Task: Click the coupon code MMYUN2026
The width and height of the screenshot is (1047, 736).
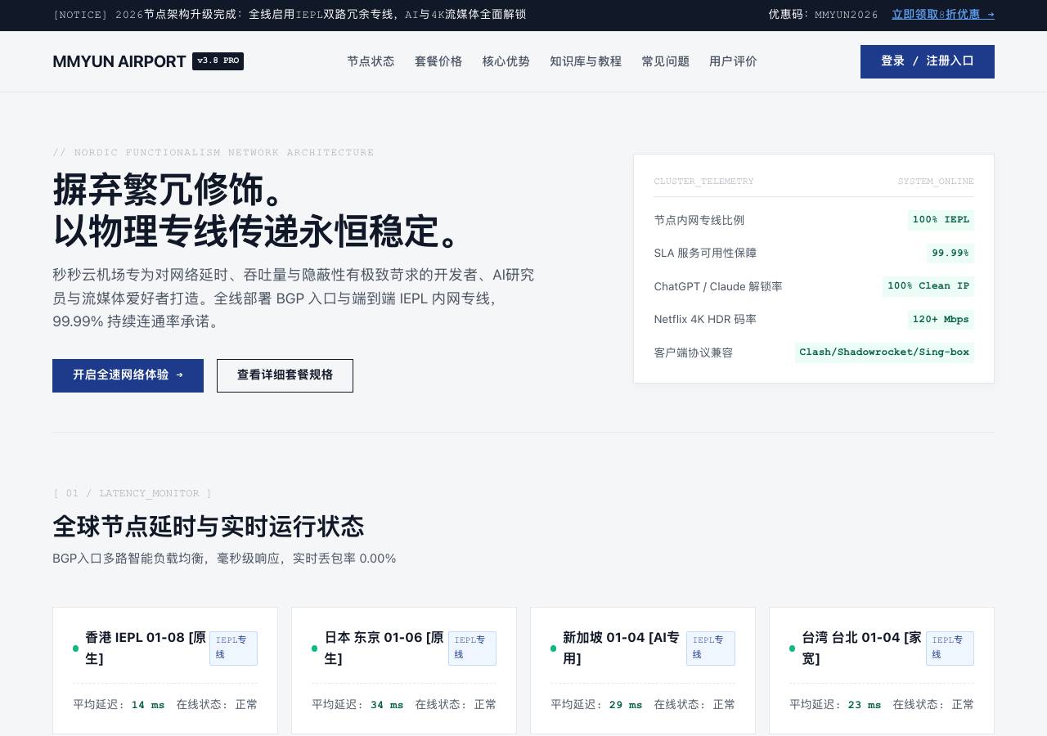Action: (847, 15)
